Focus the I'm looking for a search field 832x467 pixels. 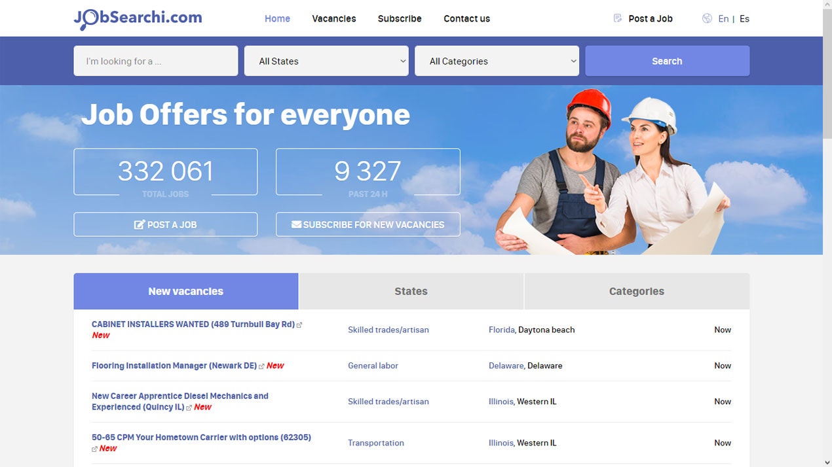pos(155,61)
